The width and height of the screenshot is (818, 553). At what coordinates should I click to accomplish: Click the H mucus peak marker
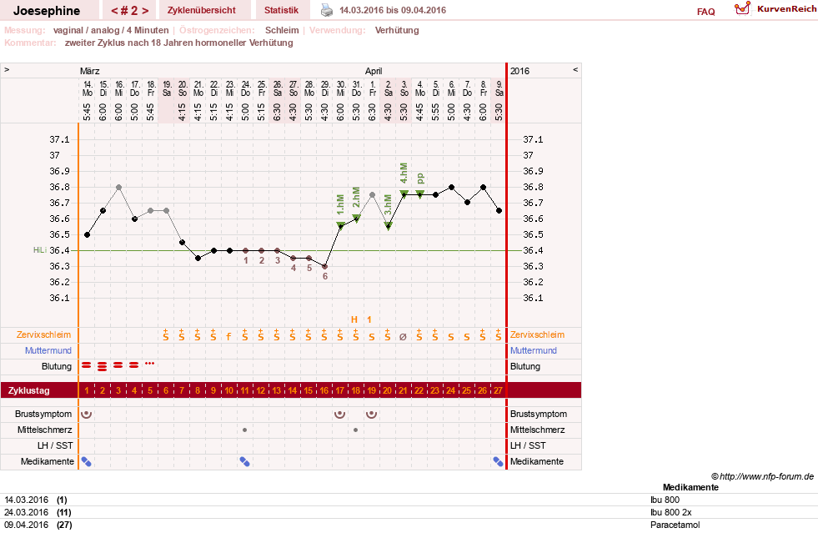click(354, 319)
